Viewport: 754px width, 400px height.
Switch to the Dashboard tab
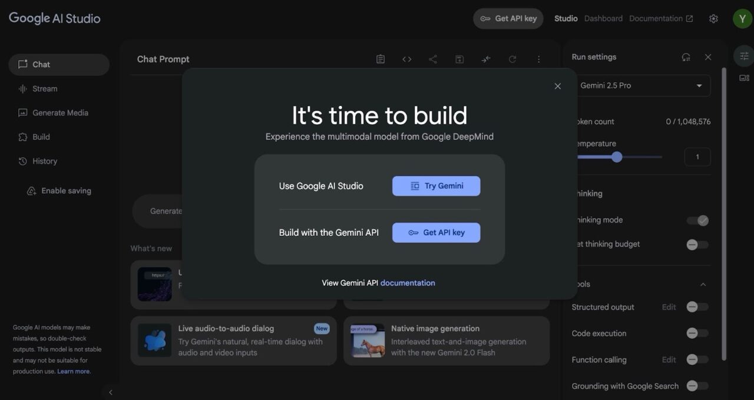pos(603,18)
